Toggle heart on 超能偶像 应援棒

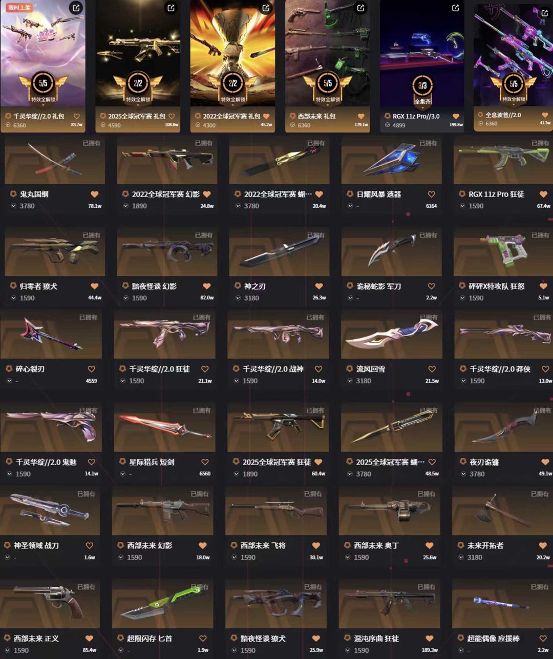coord(543,638)
